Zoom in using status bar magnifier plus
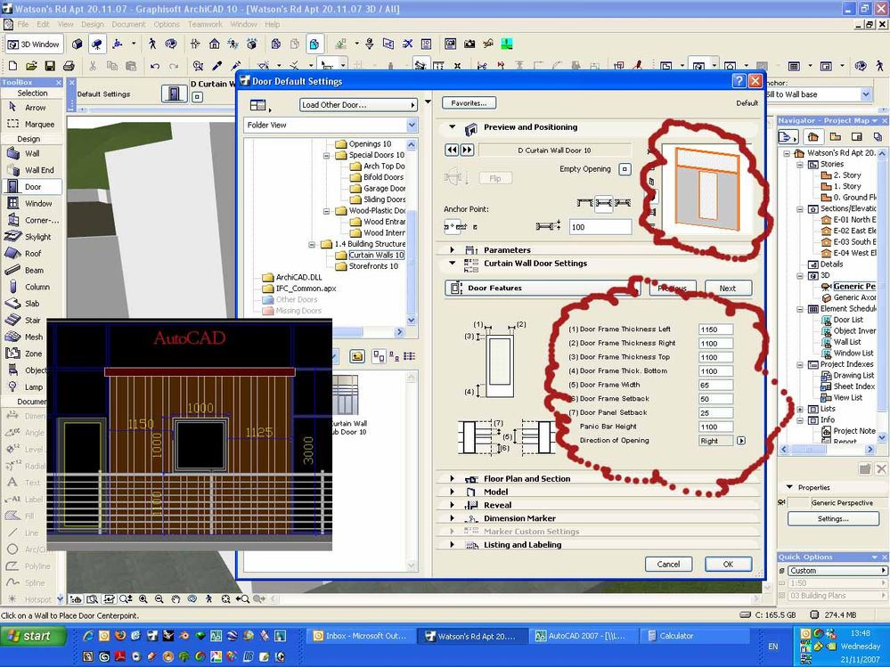 pos(143,598)
